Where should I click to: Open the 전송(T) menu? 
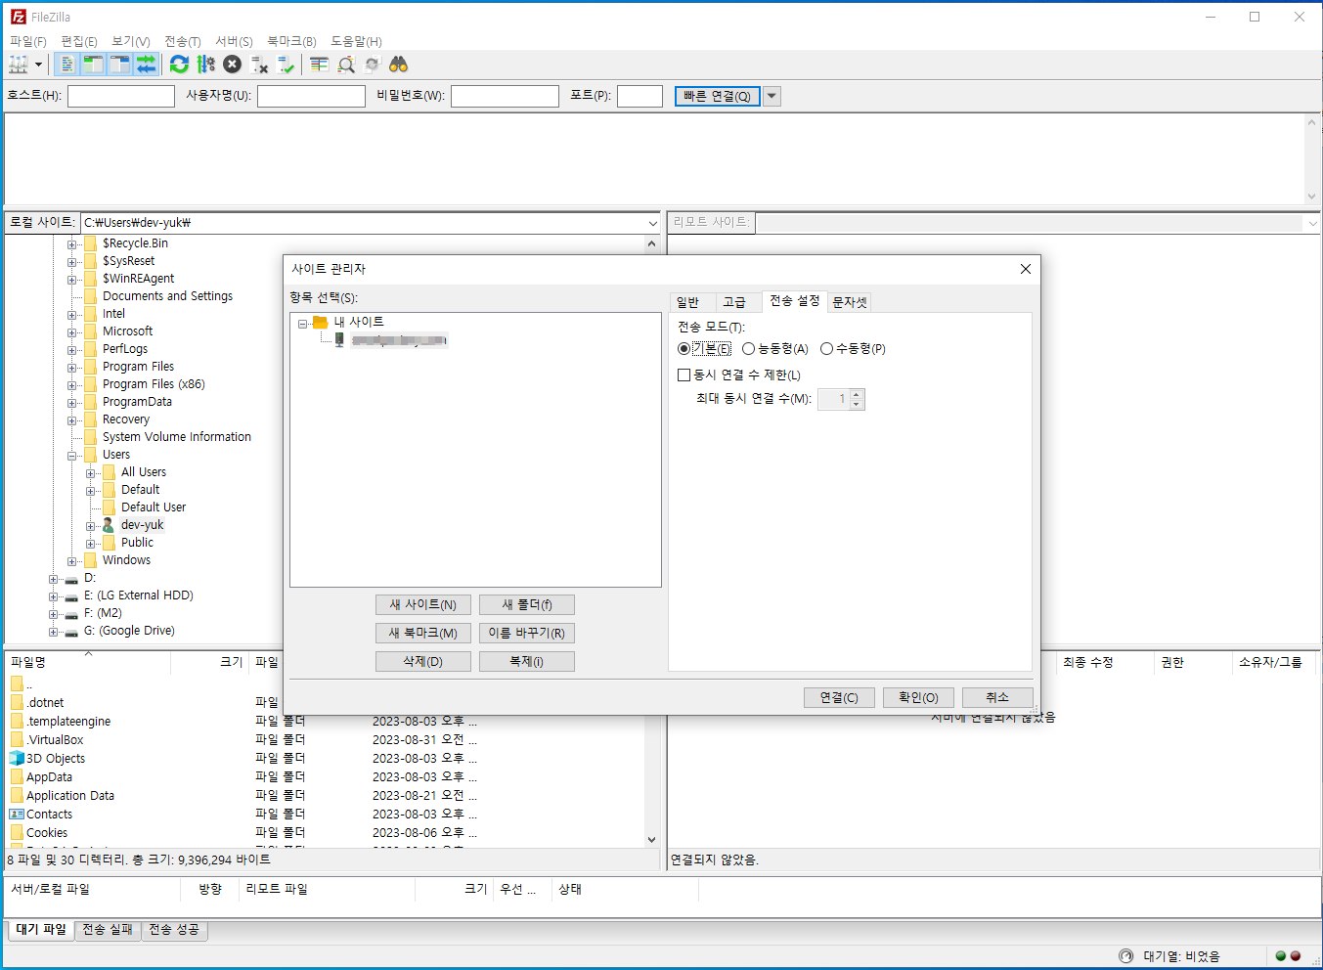click(183, 41)
